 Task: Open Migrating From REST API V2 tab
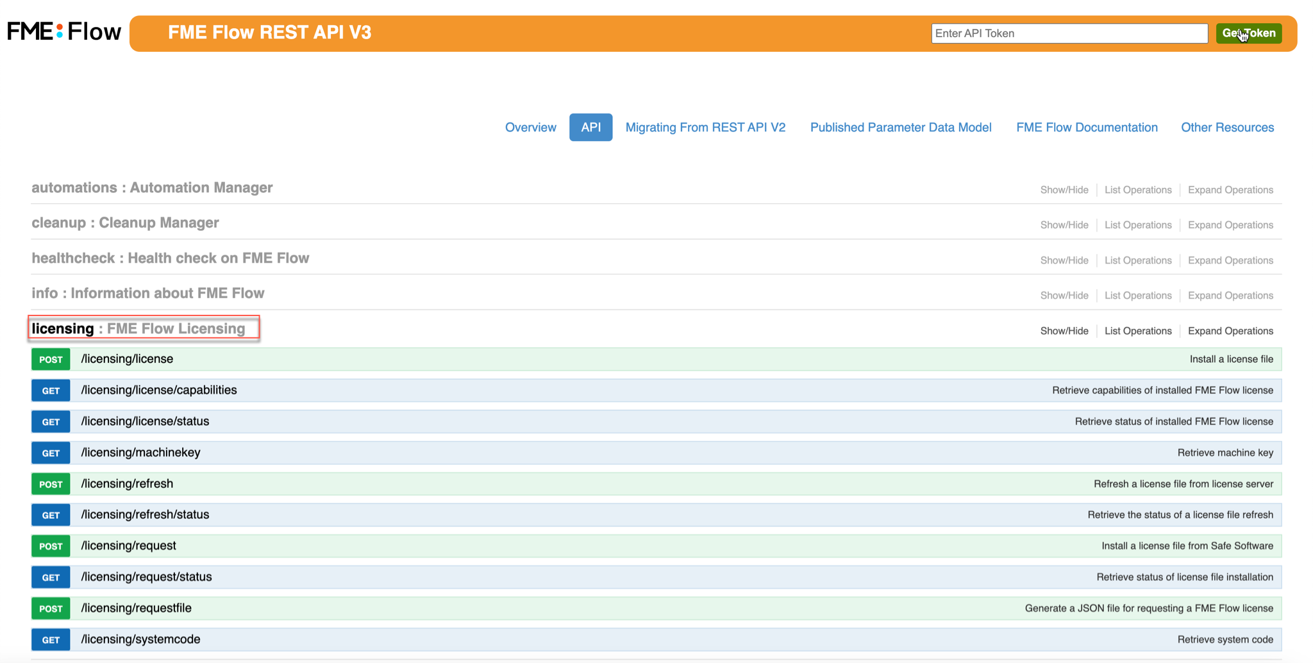[705, 127]
